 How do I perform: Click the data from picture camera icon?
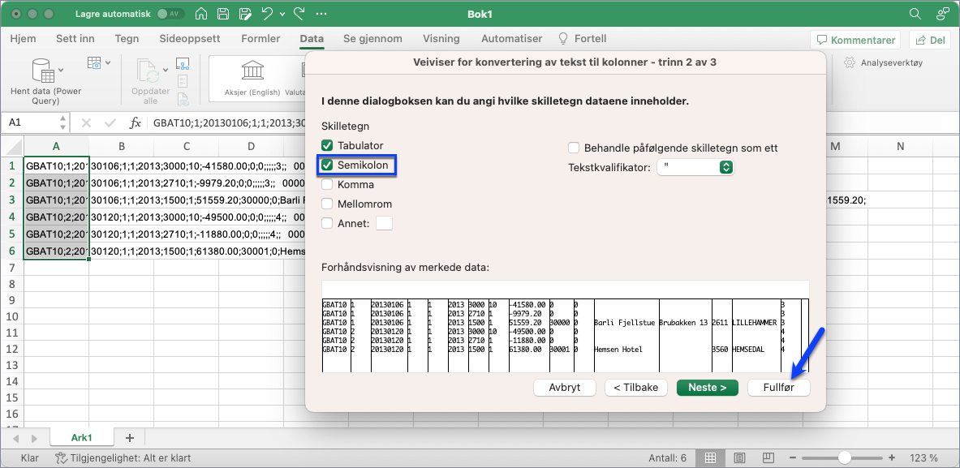tap(93, 62)
